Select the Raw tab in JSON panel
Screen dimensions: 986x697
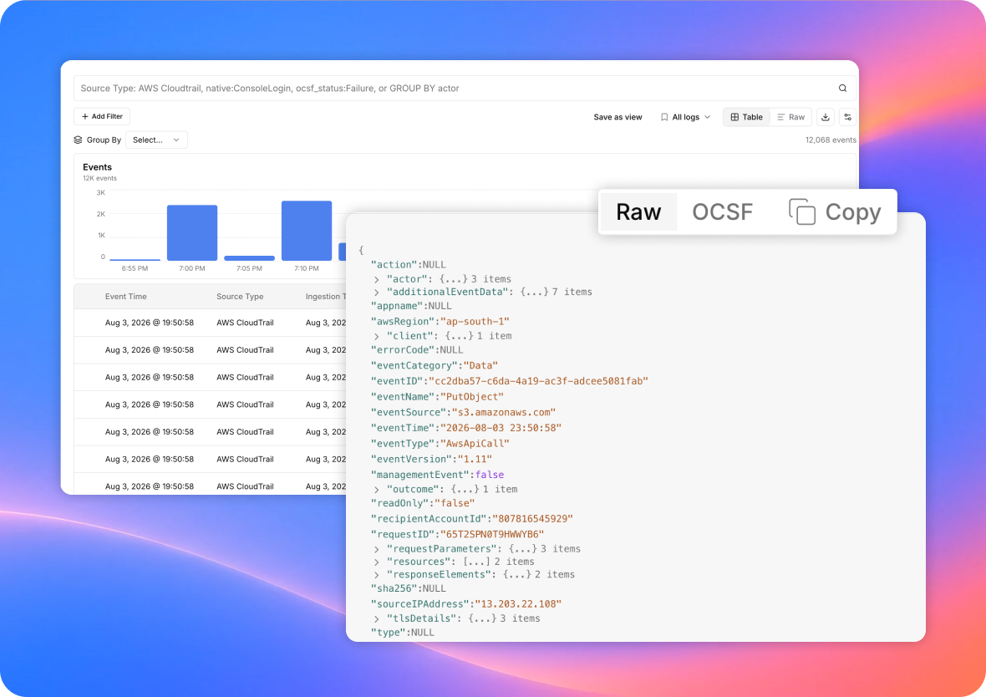tap(638, 212)
